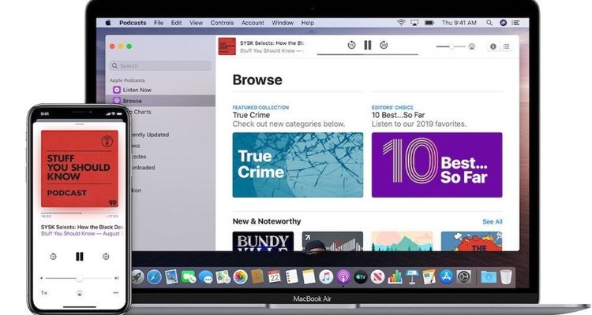
Task: Open the True Crime featured banner
Action: [298, 165]
